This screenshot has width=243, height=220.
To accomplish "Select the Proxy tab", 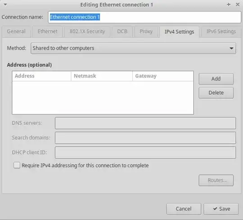I will click(x=146, y=31).
